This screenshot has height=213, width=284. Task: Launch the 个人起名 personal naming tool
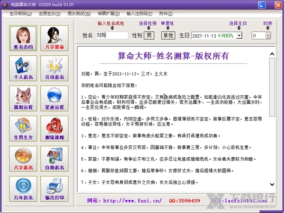tap(23, 68)
